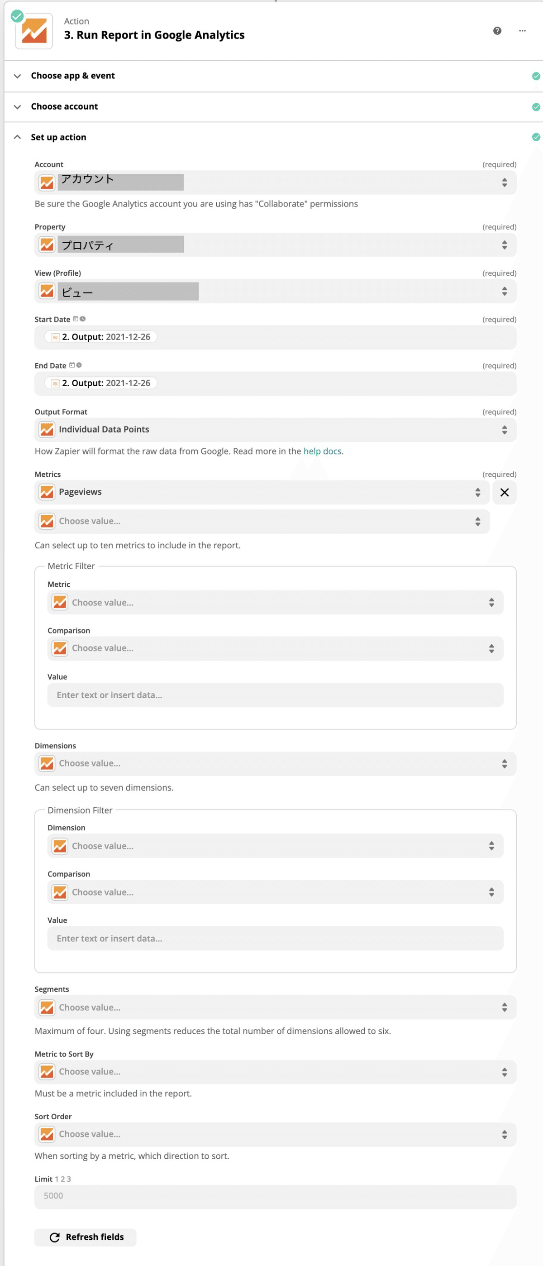
Task: Click the help question mark icon
Action: [x=497, y=30]
